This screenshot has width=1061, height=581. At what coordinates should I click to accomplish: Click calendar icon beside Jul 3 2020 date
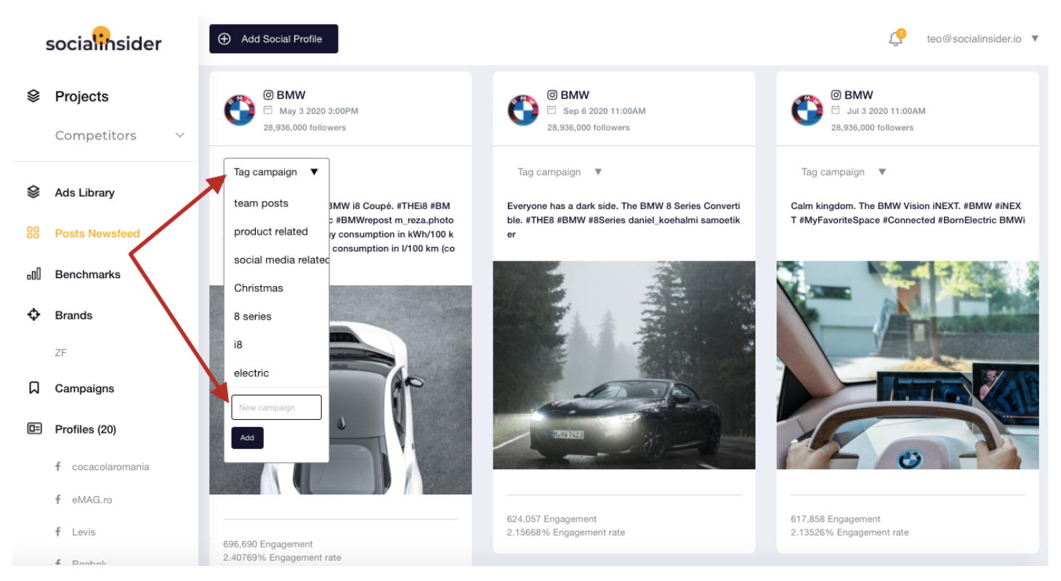tap(836, 110)
